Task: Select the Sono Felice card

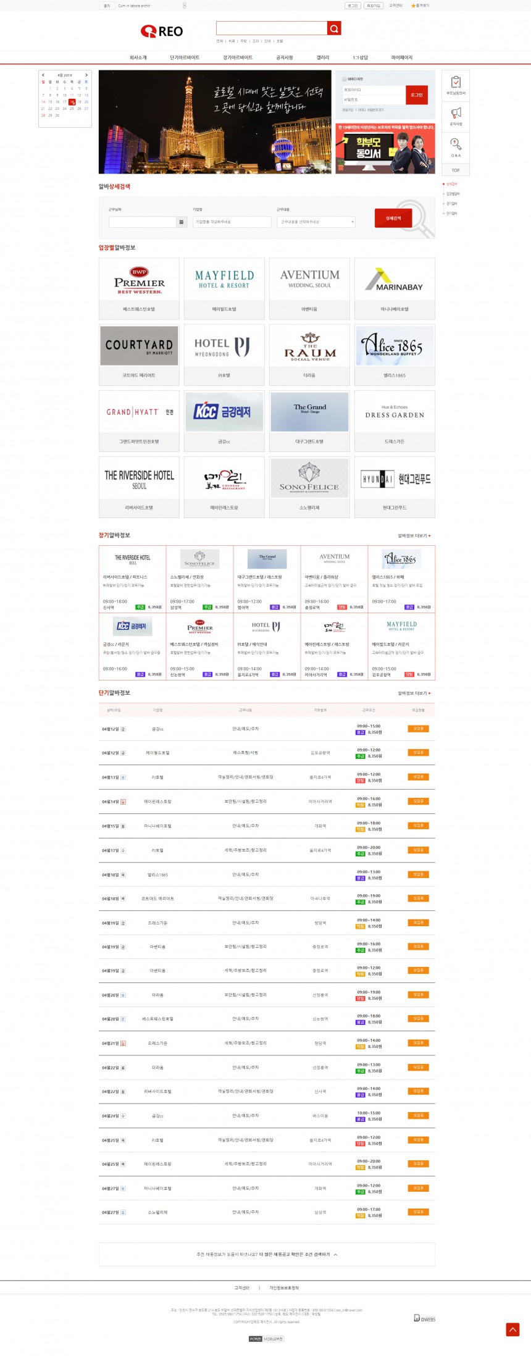Action: (x=309, y=486)
